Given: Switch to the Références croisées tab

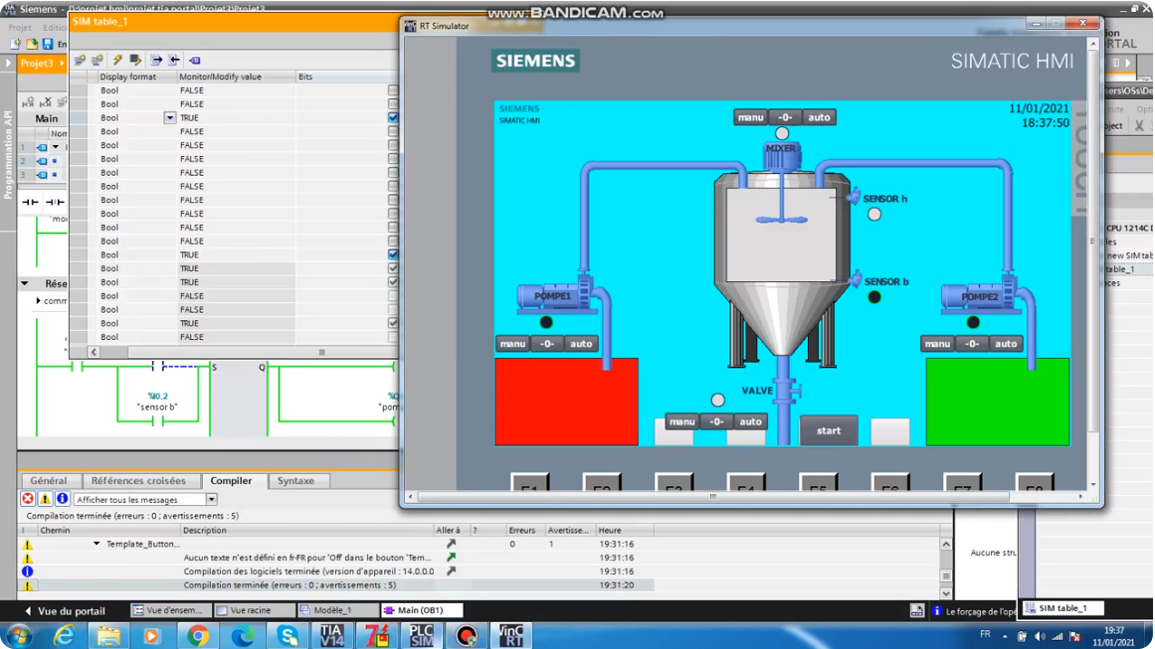Looking at the screenshot, I should pyautogui.click(x=138, y=481).
